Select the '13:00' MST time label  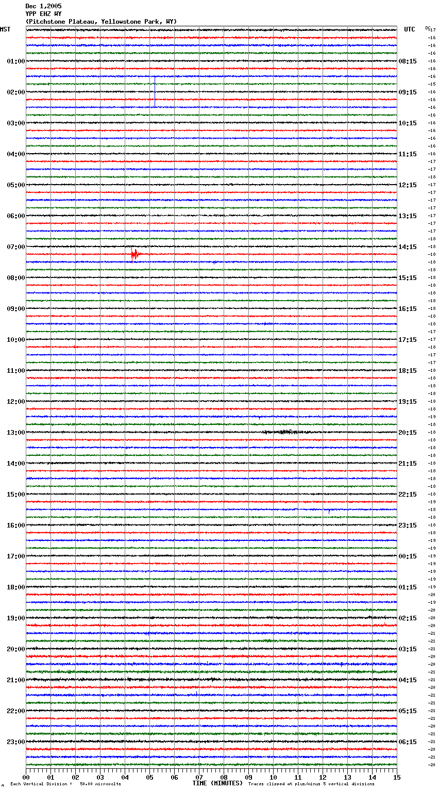click(x=16, y=433)
